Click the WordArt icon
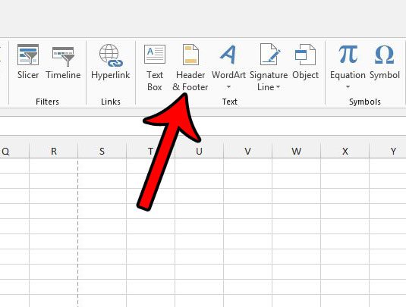 click(x=228, y=55)
